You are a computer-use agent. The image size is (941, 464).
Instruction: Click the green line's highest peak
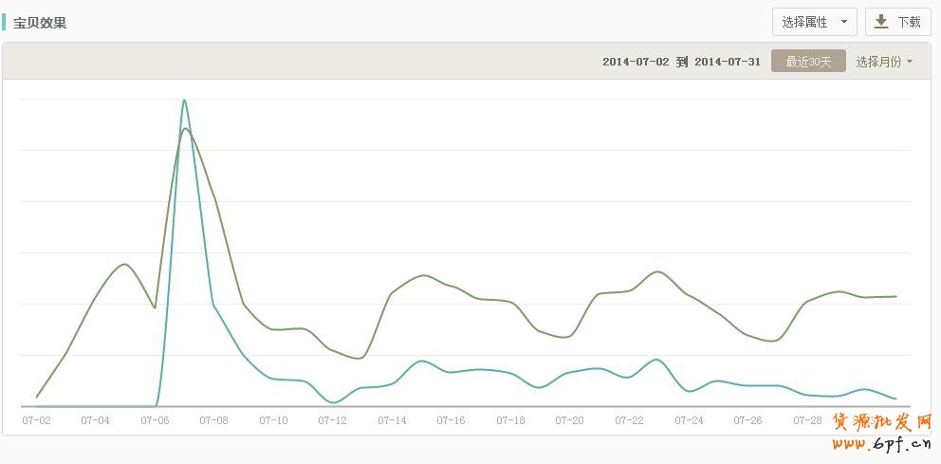click(x=185, y=129)
